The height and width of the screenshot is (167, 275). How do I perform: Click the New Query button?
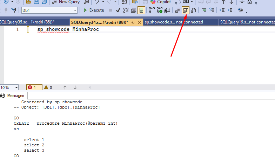(x=66, y=2)
